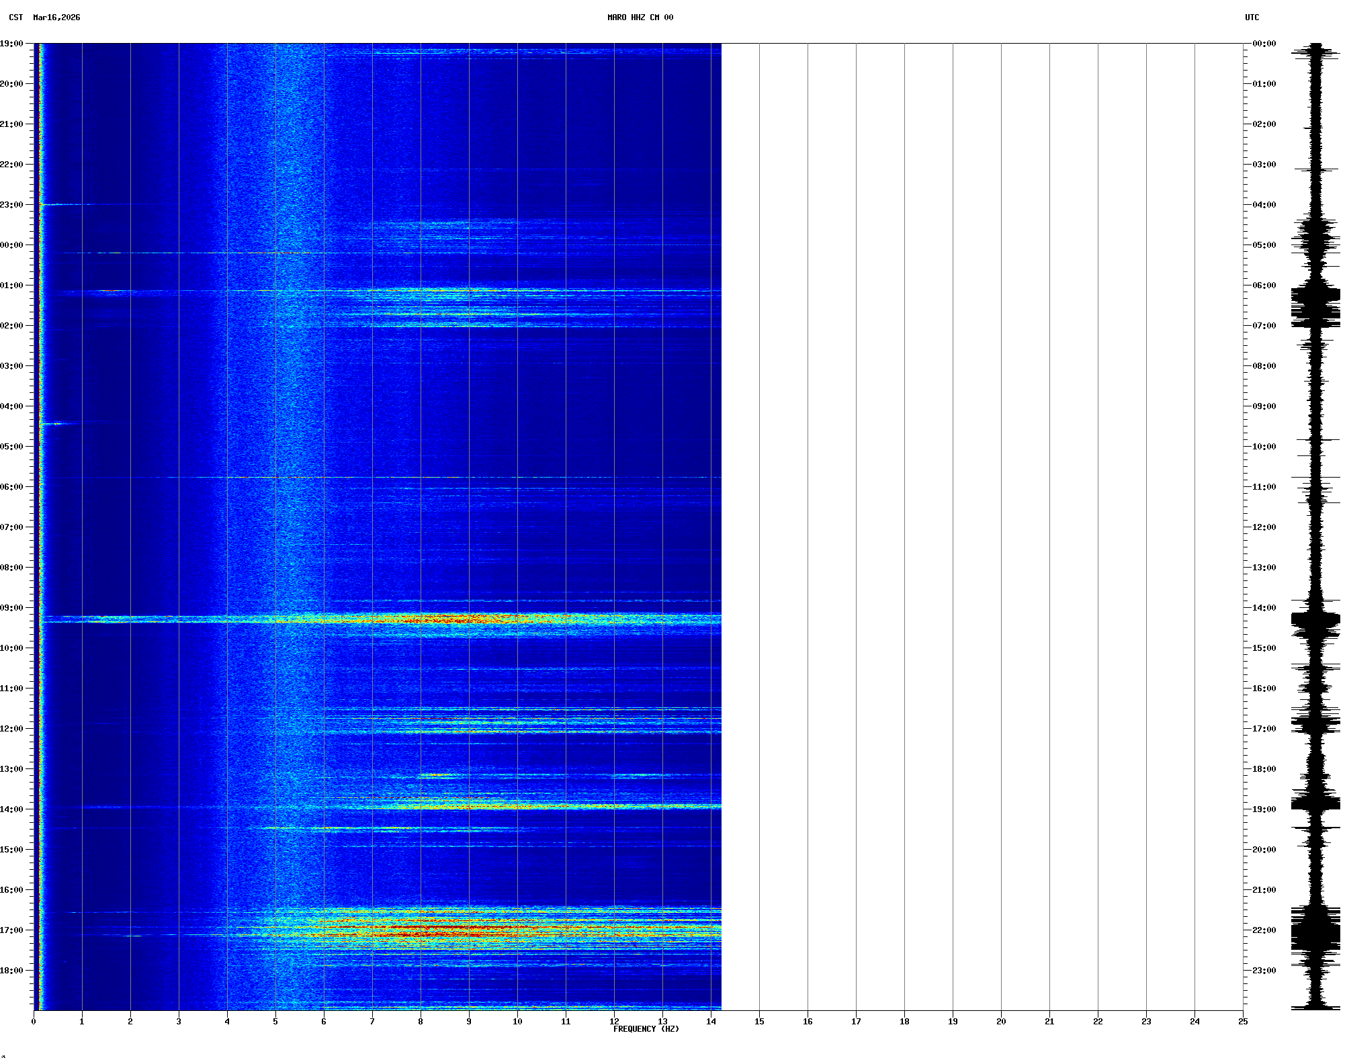Viewport: 1345px width, 1064px height.
Task: Click the 22:00 UTC time tick label
Action: click(x=1264, y=930)
